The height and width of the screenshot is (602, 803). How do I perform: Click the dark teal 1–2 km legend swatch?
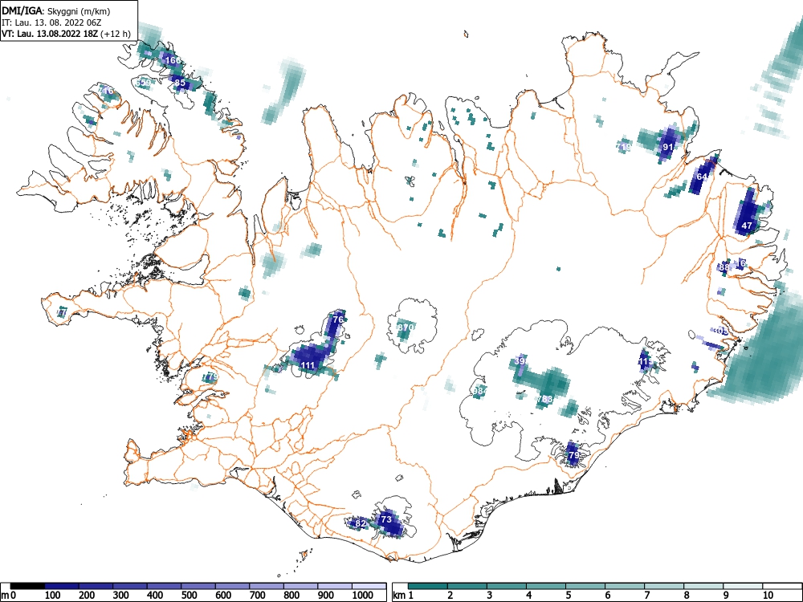(x=428, y=586)
